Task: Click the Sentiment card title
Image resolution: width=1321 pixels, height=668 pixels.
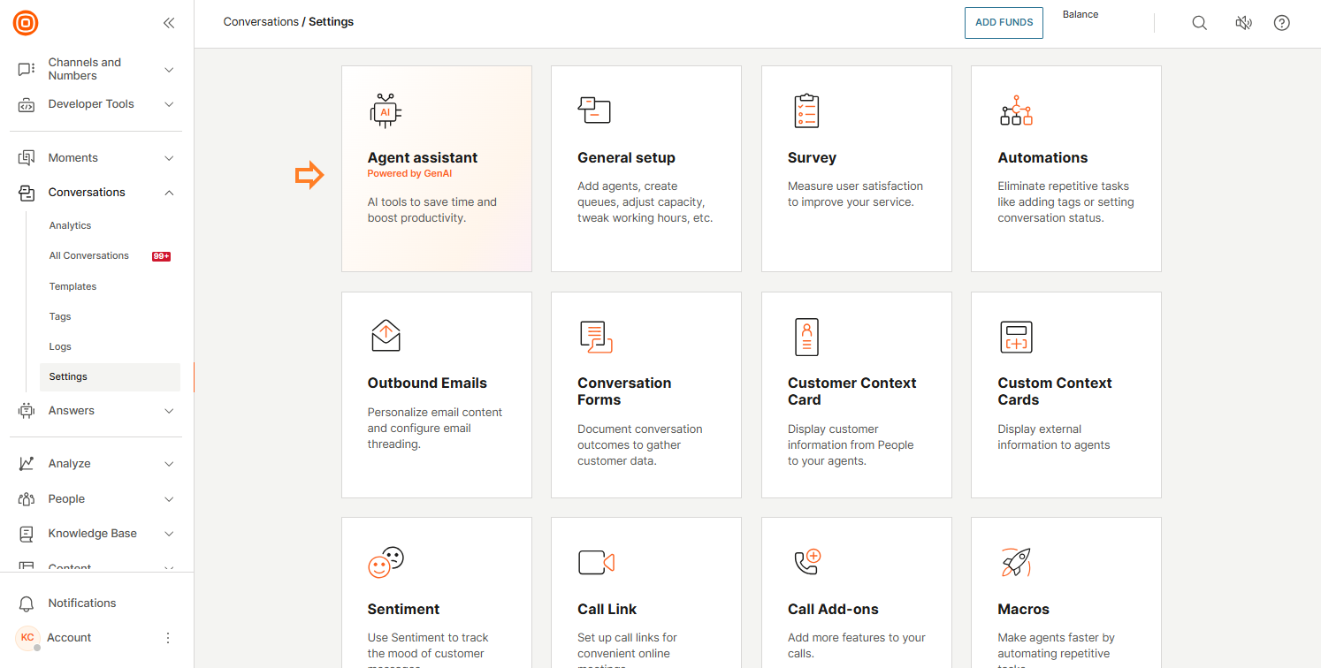Action: [403, 610]
